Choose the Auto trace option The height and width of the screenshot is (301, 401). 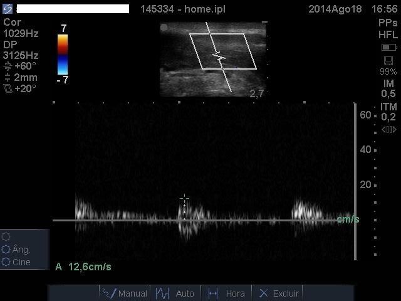(175, 293)
